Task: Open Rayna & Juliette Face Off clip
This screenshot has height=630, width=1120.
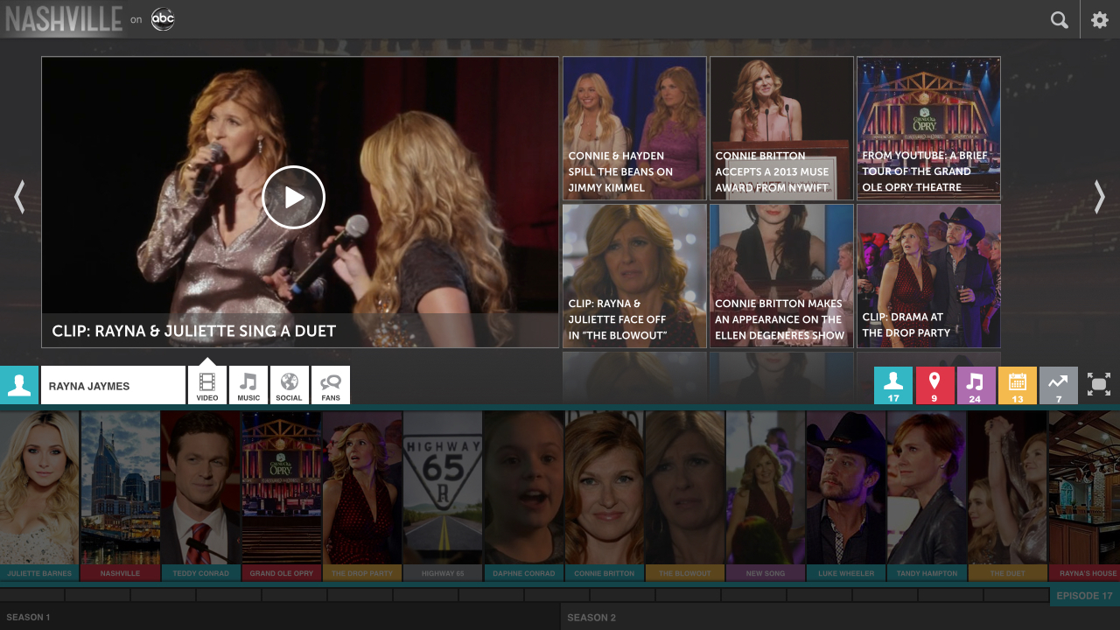Action: [x=634, y=276]
